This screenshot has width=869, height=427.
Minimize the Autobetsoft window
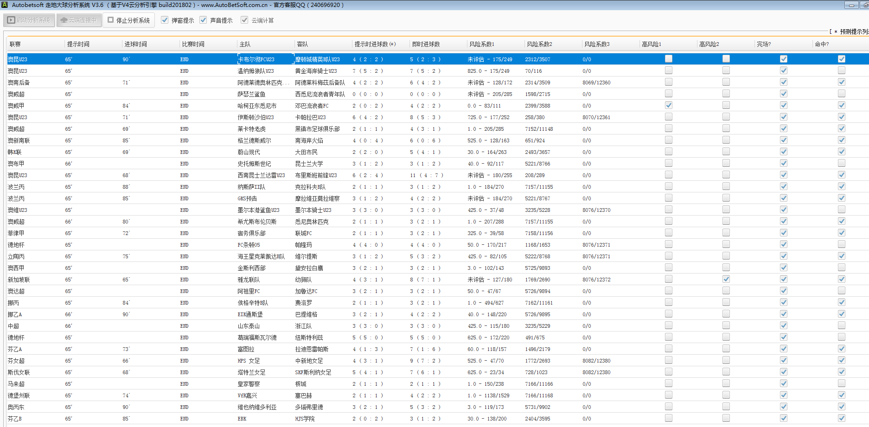coord(851,5)
